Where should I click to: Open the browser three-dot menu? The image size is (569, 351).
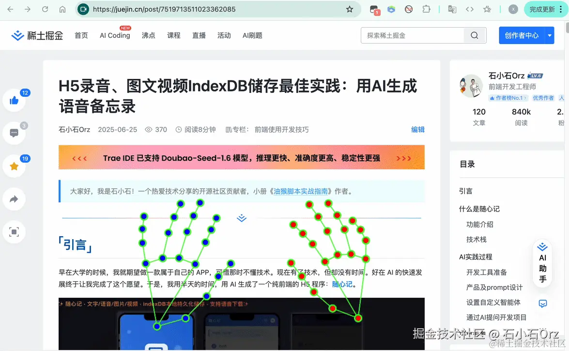click(x=561, y=9)
